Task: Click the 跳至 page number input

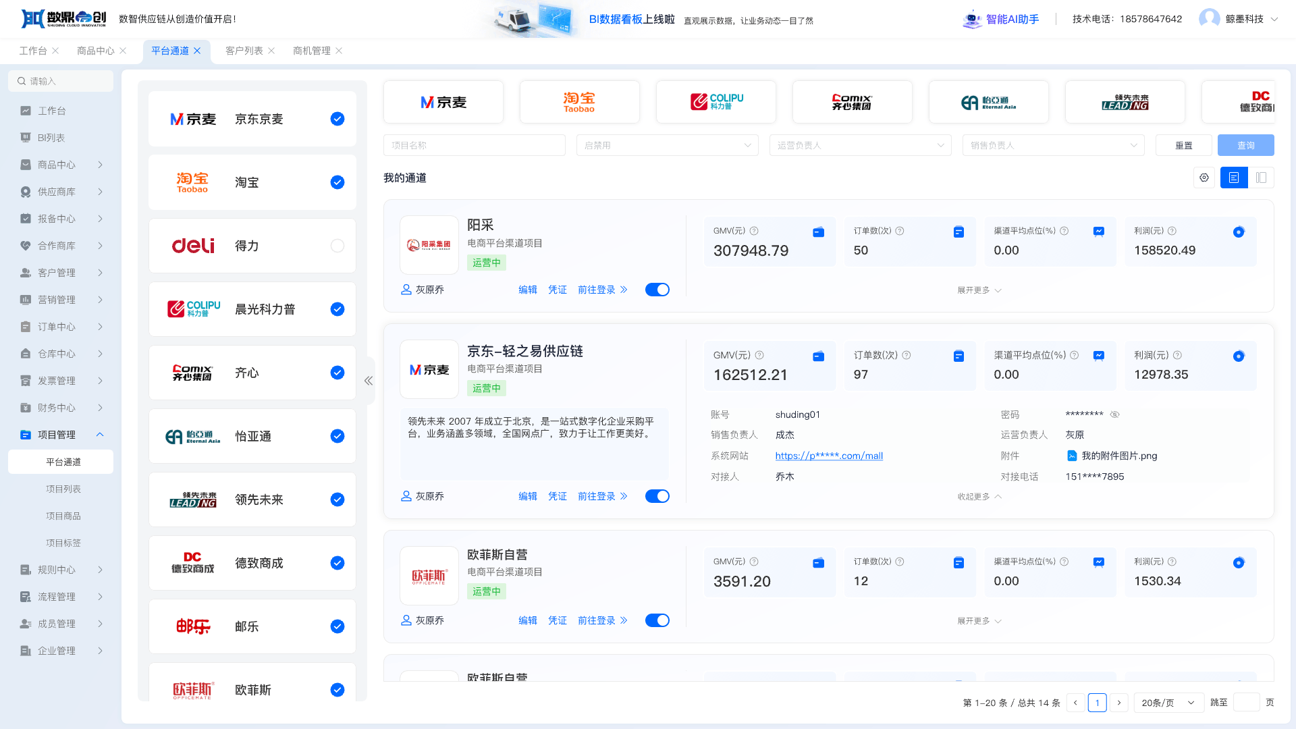Action: tap(1246, 703)
